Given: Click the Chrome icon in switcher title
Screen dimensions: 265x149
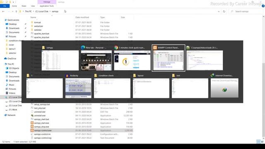Looking at the screenshot, I should click(116, 48).
